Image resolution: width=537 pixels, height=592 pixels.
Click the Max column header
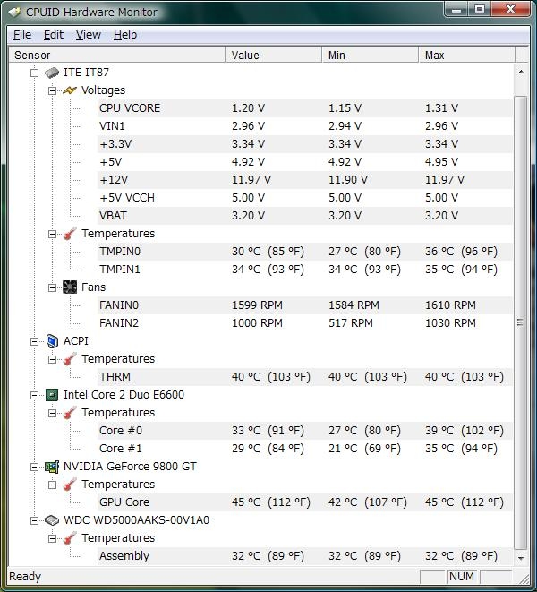(x=466, y=56)
